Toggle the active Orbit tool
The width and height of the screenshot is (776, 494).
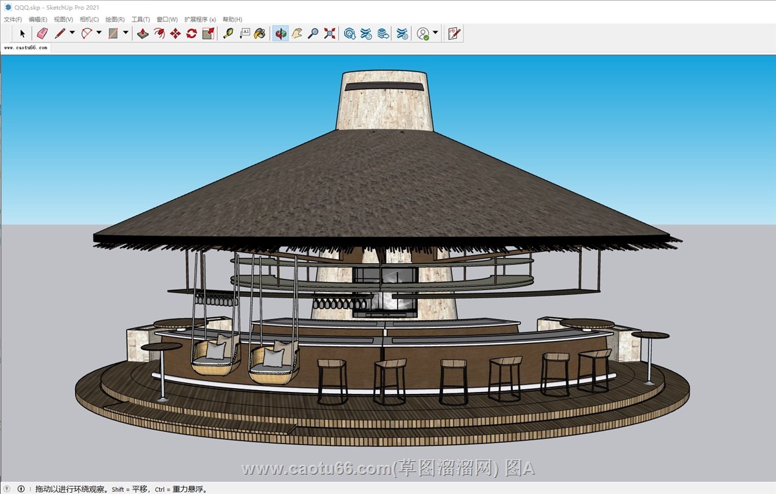[280, 34]
